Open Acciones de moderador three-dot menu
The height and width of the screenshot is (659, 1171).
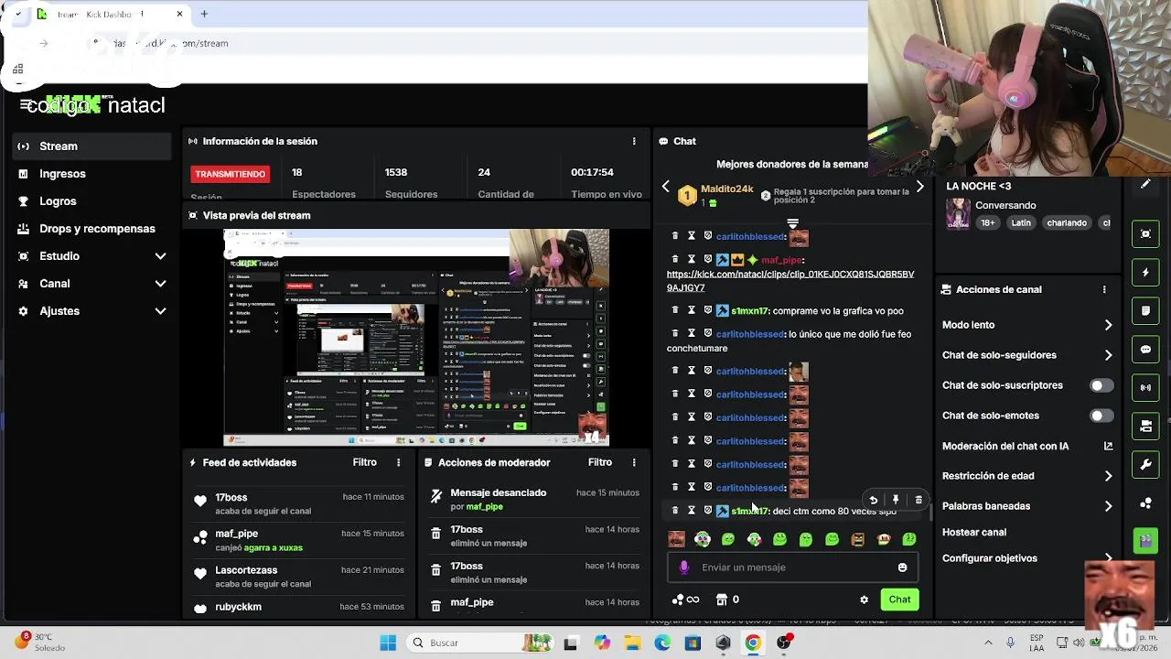point(633,462)
